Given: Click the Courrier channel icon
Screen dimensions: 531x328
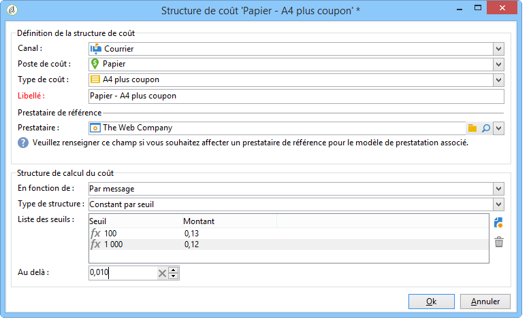Looking at the screenshot, I should tap(96, 49).
